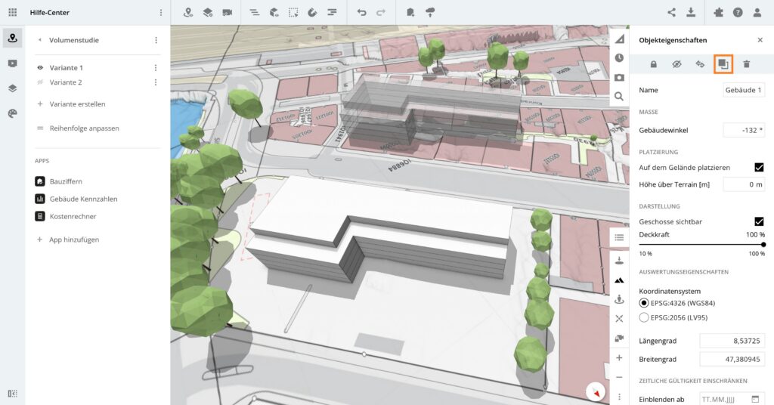This screenshot has height=405, width=774.
Task: Click the Deckkraft opacity slider handle
Action: tap(763, 244)
